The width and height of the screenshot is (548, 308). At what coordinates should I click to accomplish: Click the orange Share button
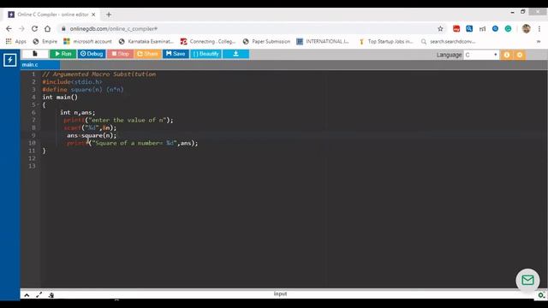[147, 54]
